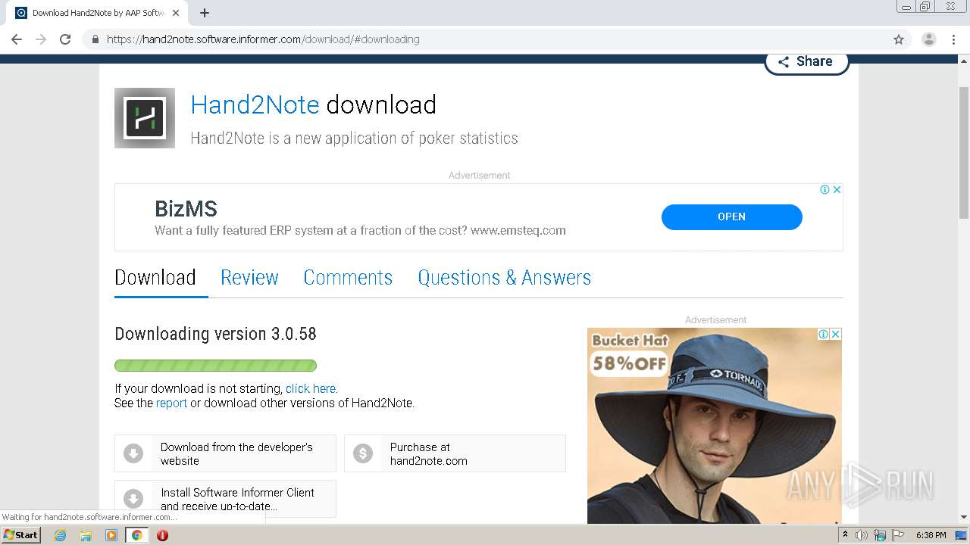Screen dimensions: 970x545
Task: Click the red antivirus taskbar icon
Action: [162, 535]
